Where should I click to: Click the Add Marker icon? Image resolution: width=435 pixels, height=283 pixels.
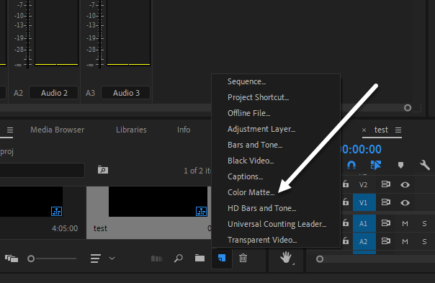[x=400, y=166]
